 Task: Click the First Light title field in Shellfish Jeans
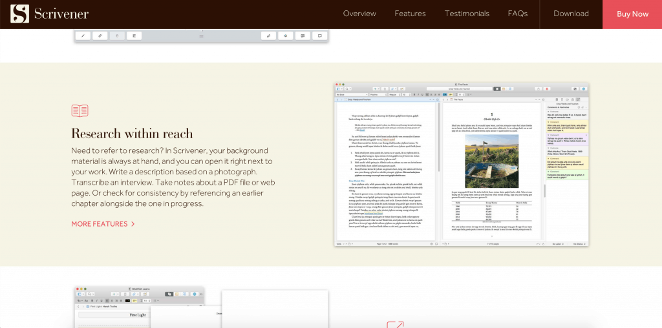pos(114,315)
